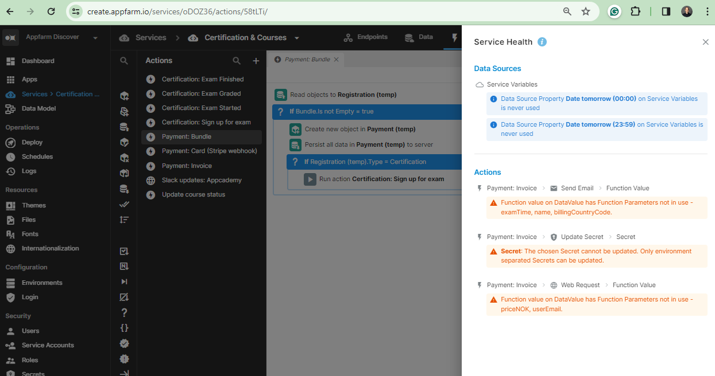This screenshot has width=715, height=376.
Task: Open the Certification & Courses service dropdown
Action: [296, 38]
